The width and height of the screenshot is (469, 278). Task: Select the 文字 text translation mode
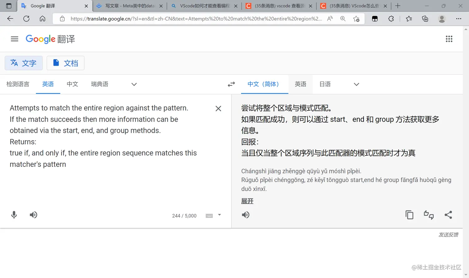point(24,63)
